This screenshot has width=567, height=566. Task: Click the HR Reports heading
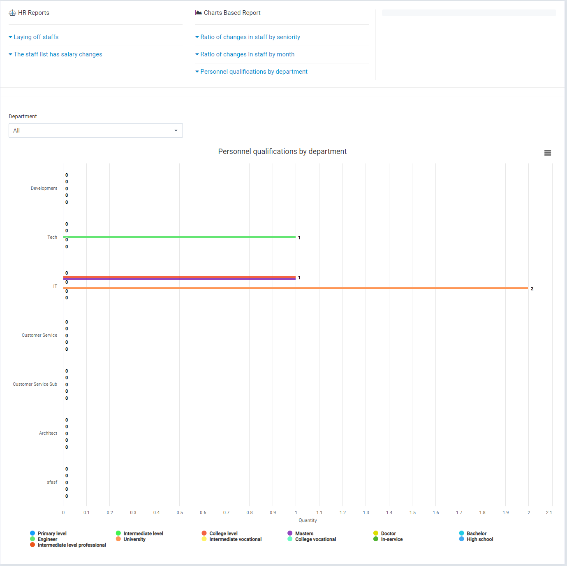(34, 13)
